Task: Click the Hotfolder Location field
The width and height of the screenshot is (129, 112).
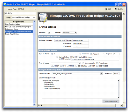Action: pos(71,40)
